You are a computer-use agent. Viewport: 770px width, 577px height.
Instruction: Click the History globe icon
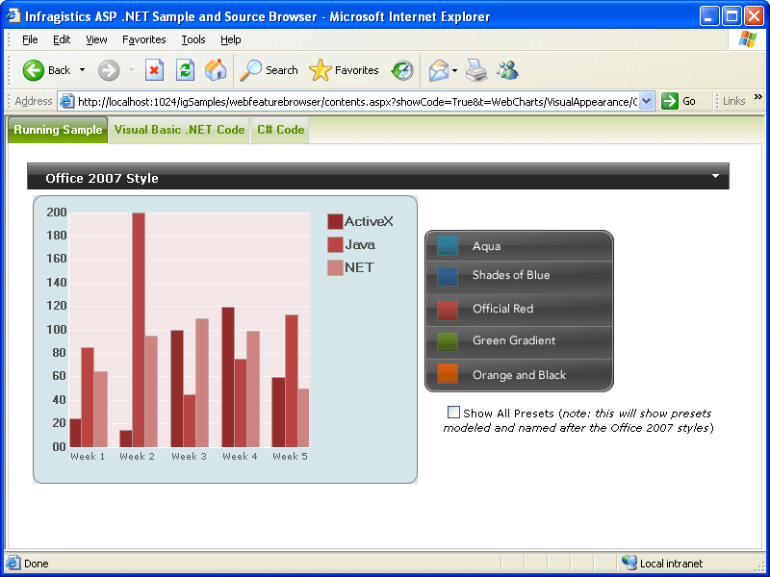pos(402,69)
